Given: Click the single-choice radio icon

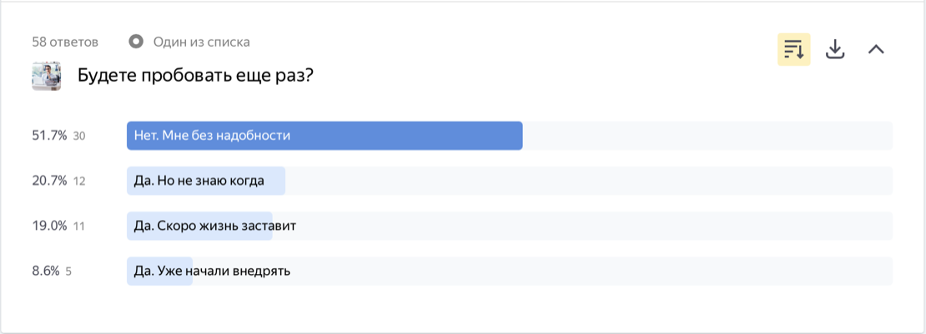Looking at the screenshot, I should (137, 42).
